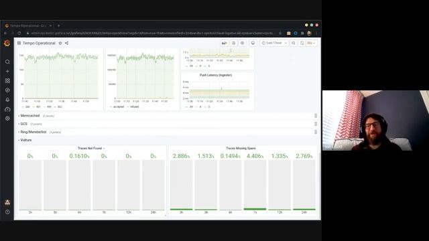Click the 1.335% Traces Missing Spans value
This screenshot has height=241, width=429.
280,156
